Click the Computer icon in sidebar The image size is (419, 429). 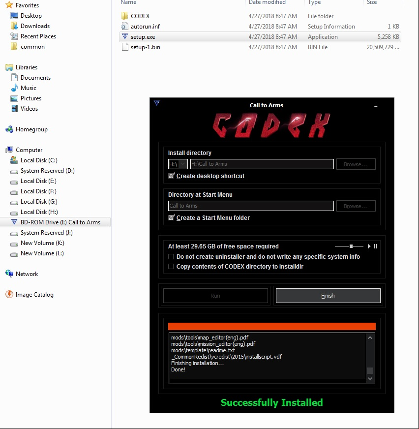9,150
